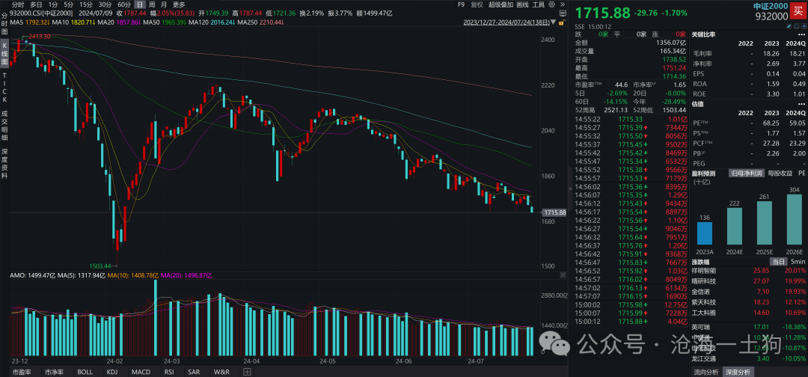
Task: Select the 市盈率 indicator tab
Action: coord(22,371)
